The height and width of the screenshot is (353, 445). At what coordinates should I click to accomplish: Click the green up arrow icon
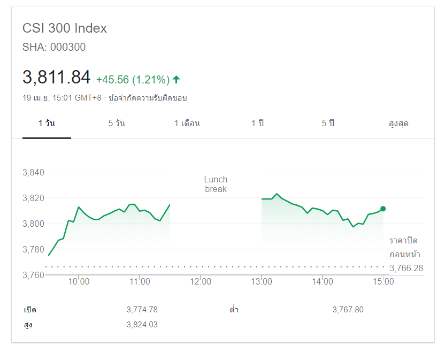coord(177,80)
